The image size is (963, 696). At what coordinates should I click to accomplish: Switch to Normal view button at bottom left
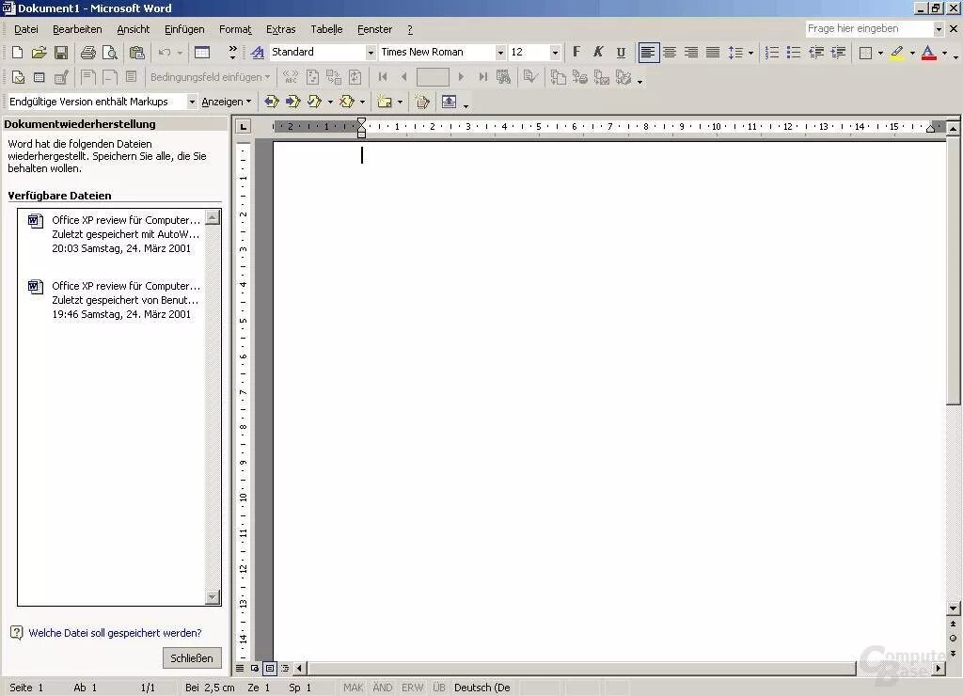point(240,668)
